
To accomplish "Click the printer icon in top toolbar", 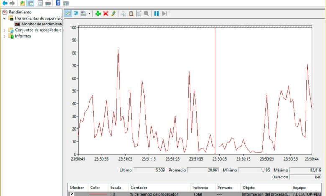I will (x=48, y=3).
